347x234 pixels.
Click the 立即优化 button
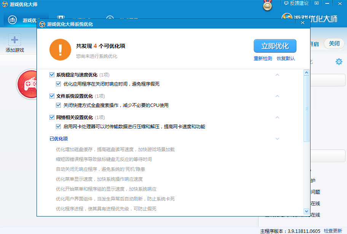[x=275, y=46]
